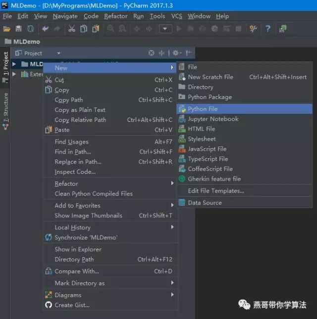This screenshot has height=319, width=317.
Task: Click the Save All toolbar icon
Action: point(18,29)
